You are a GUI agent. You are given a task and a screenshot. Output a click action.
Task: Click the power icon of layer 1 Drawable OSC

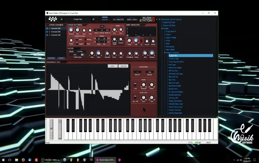click(47, 28)
